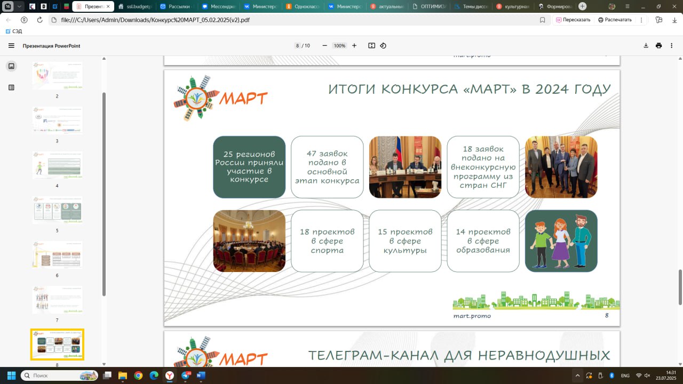Open the PDF viewer hamburger menu
The height and width of the screenshot is (384, 683).
pos(11,46)
